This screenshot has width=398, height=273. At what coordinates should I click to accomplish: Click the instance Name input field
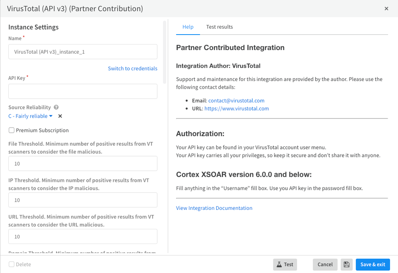(83, 52)
